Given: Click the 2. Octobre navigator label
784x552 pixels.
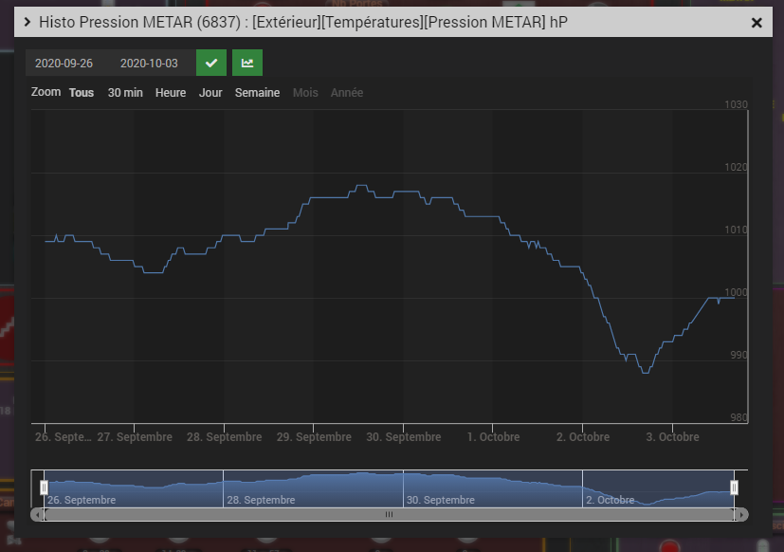Looking at the screenshot, I should click(x=610, y=500).
